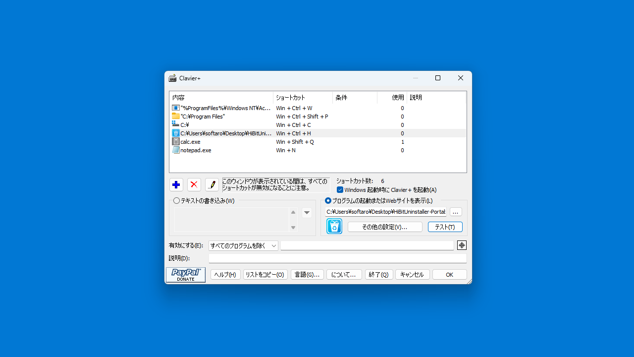634x357 pixels.
Task: Click the Win + Ctrl + H shortcut cell
Action: click(x=294, y=133)
